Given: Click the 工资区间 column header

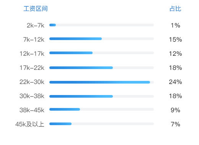Looking at the screenshot, I should (x=36, y=9).
